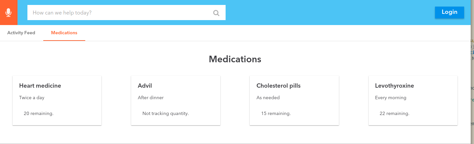Click '15 remaining.' on Cholesterol pills card
The image size is (474, 144).
[276, 113]
